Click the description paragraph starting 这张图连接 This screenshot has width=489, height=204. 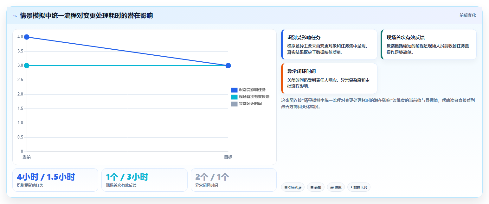pos(378,103)
